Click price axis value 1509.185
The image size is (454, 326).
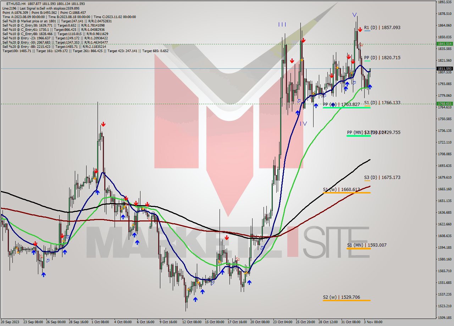click(444, 318)
